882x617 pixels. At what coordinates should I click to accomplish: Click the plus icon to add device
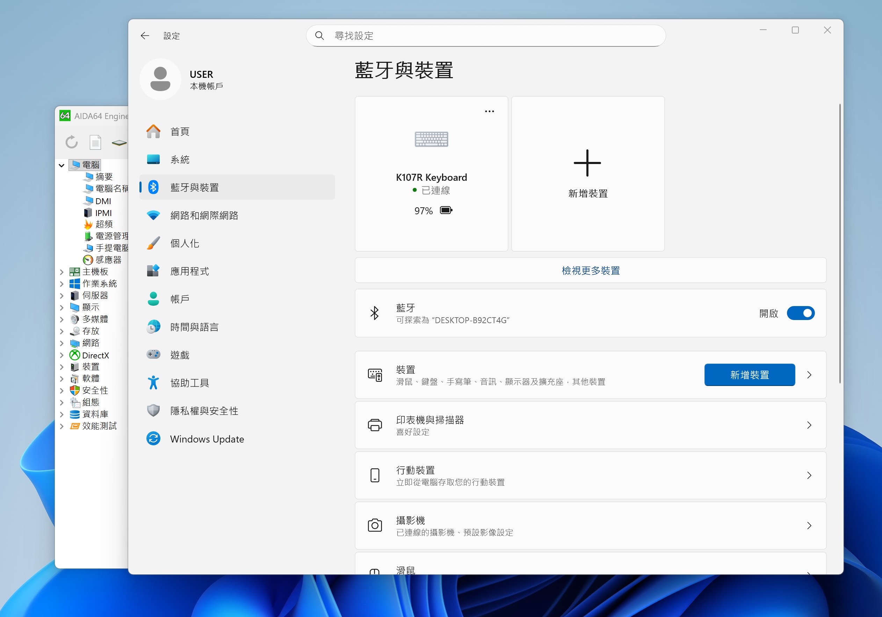(x=587, y=163)
